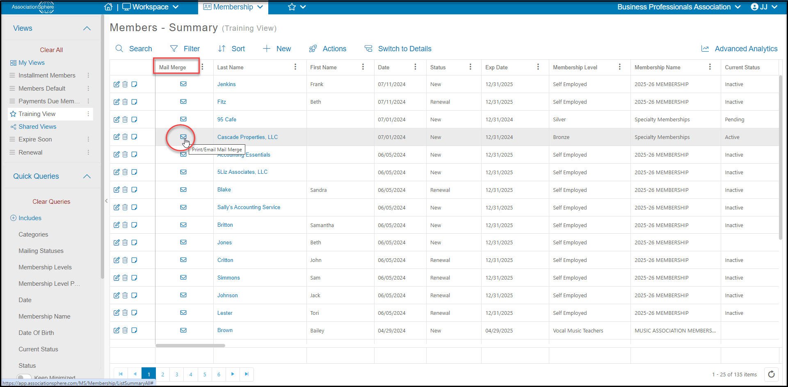The image size is (788, 387).
Task: Click trash icon in Brown row
Action: tap(125, 330)
